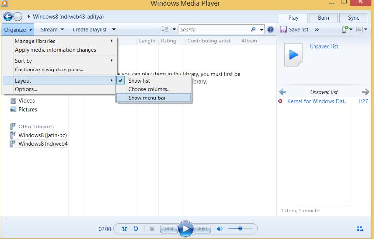374x239 pixels.
Task: Click the Unsaved list play thumbnail
Action: coord(294,55)
